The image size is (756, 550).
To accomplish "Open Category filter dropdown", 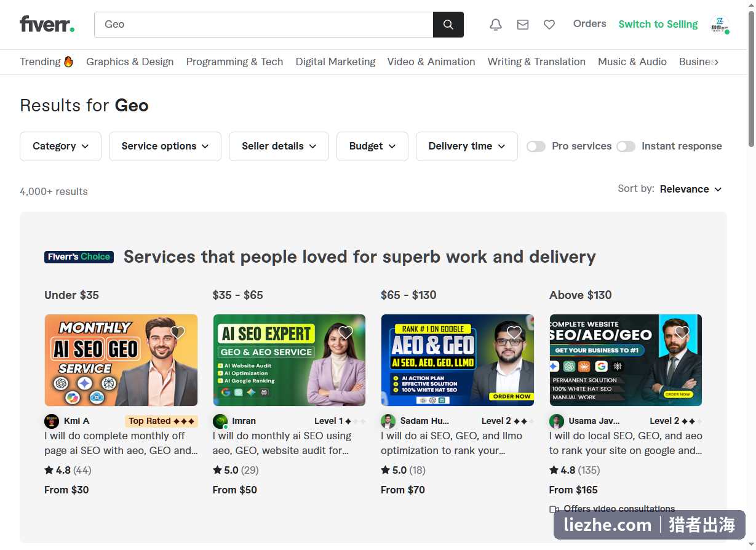I will (x=60, y=146).
